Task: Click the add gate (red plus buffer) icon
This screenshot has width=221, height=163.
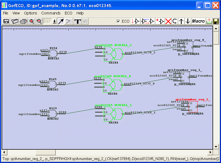Action: click(160, 21)
